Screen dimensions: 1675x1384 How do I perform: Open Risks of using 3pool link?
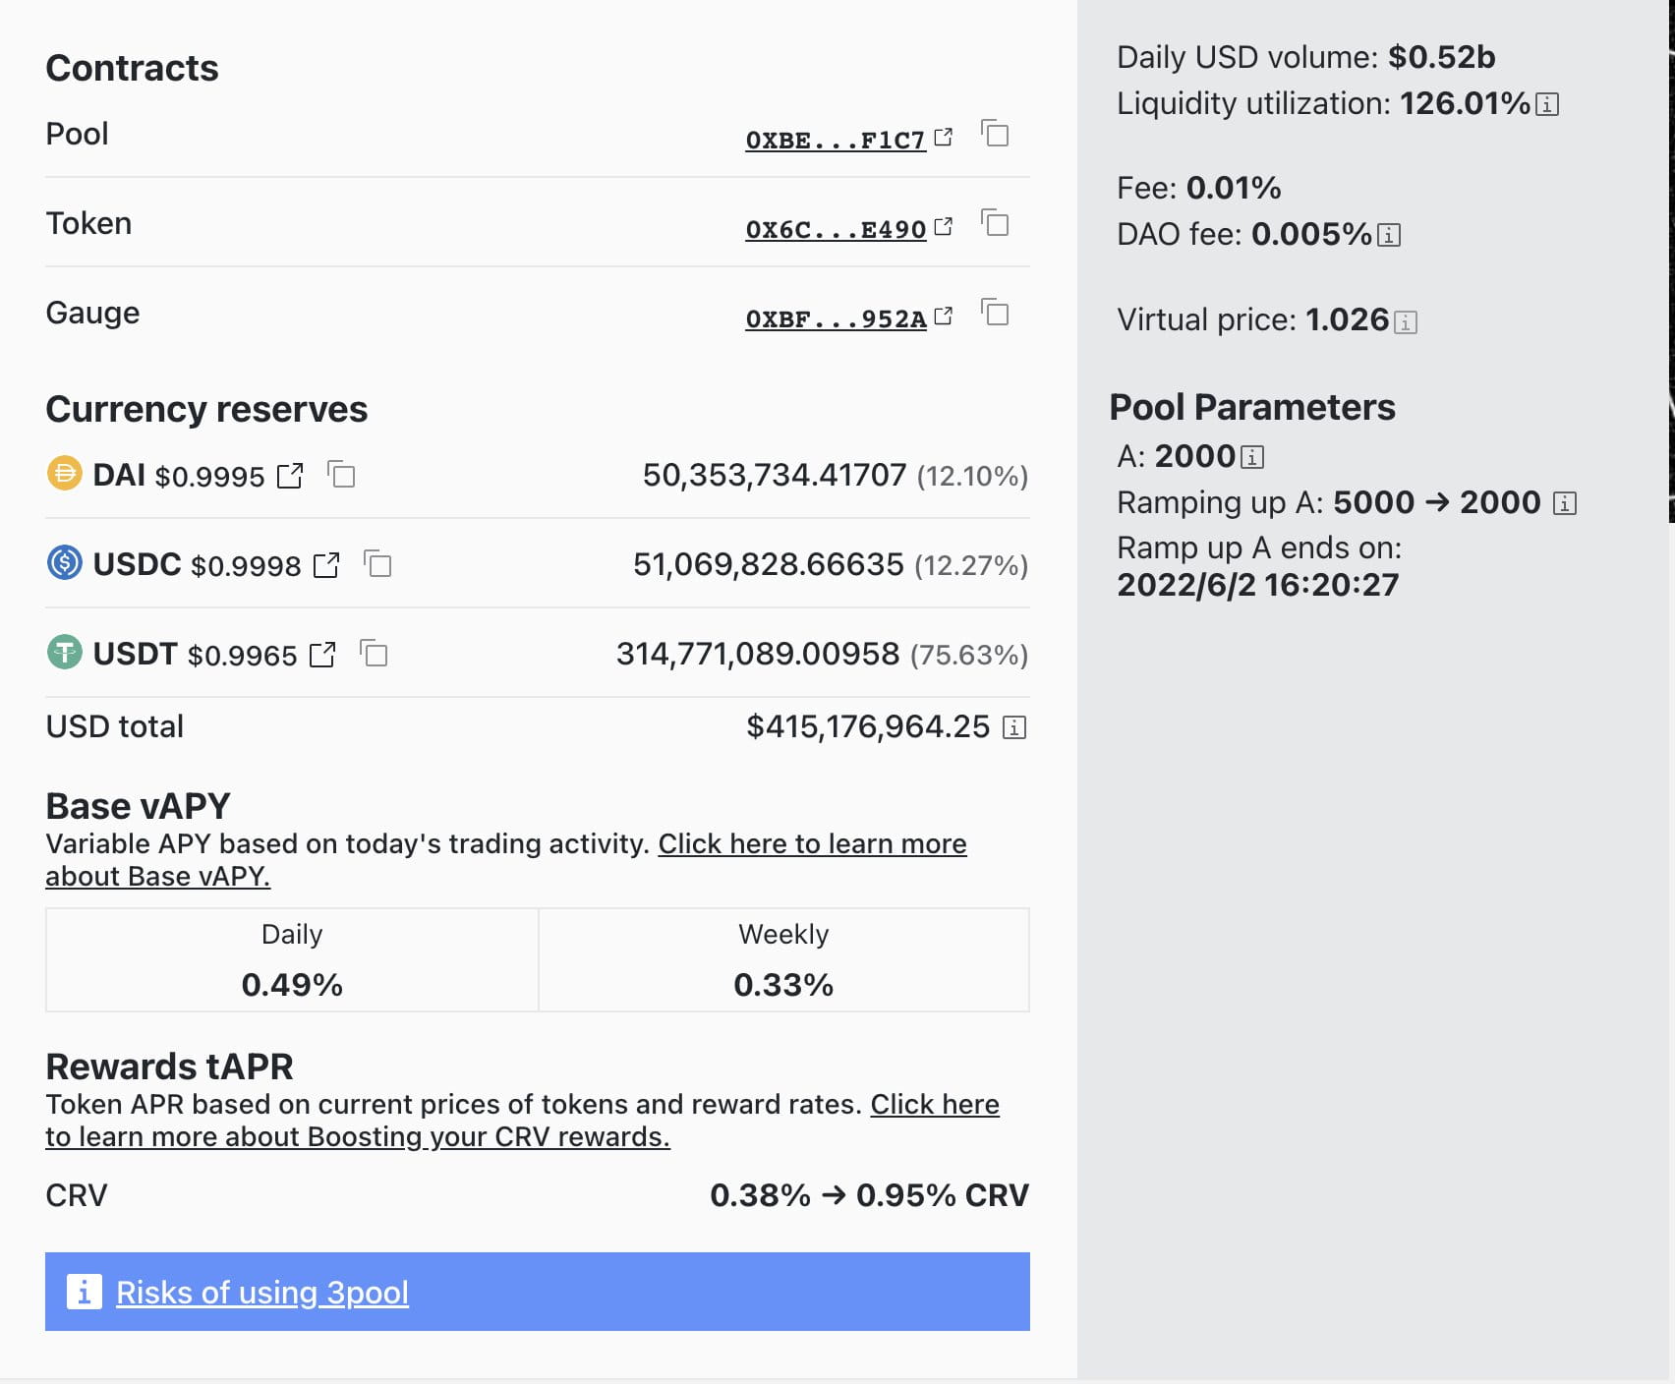point(261,1293)
